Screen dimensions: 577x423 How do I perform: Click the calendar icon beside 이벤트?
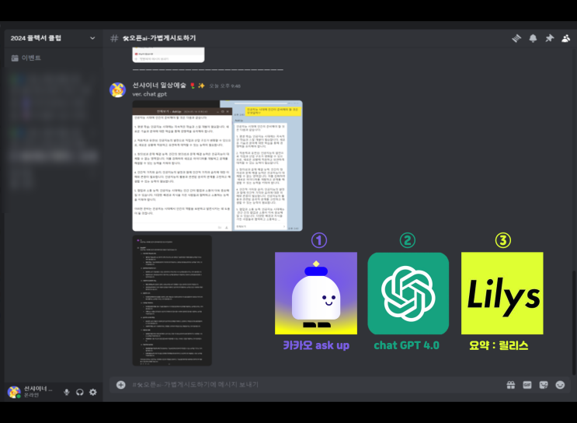(15, 58)
